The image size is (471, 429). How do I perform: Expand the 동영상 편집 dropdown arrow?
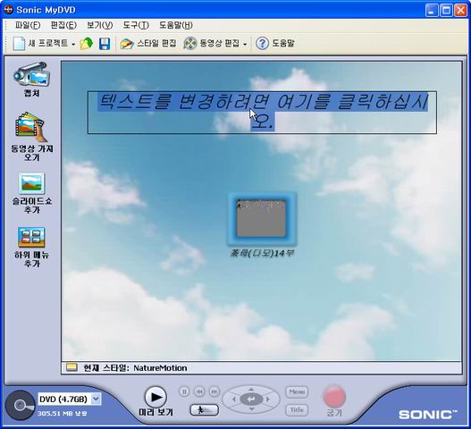coord(245,45)
